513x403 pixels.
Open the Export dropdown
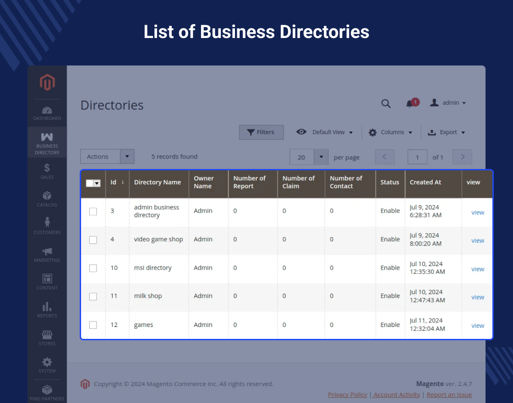coord(447,132)
